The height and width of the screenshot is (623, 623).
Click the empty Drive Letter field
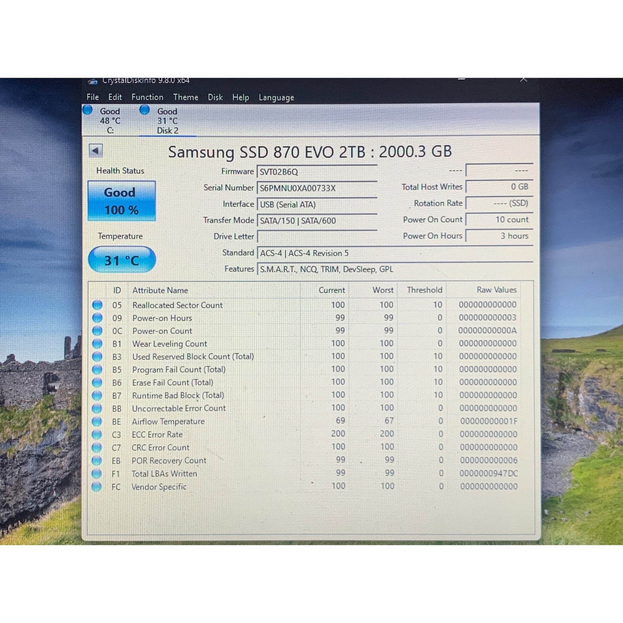point(317,237)
